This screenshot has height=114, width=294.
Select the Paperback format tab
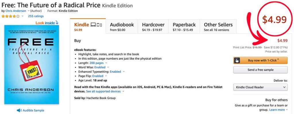pos(184,27)
